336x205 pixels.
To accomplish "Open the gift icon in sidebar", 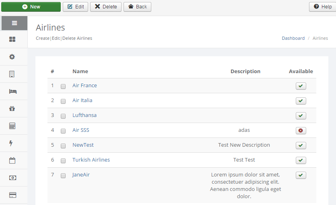I will [x=12, y=109].
